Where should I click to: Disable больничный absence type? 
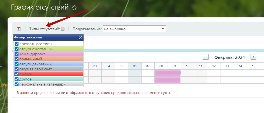17,59
